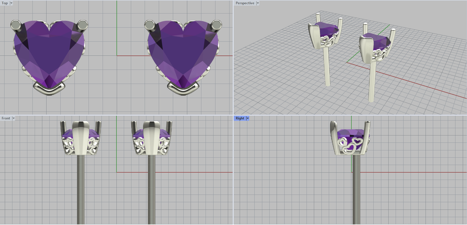Expand the Right viewport menu arrow
467x225 pixels.
click(x=248, y=118)
